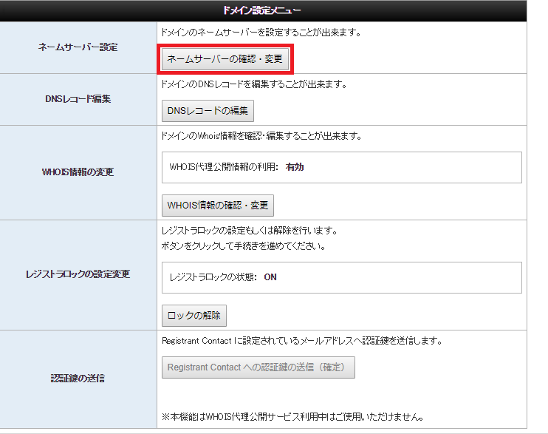Select the DNSレコード編集 row label
The image size is (548, 434).
78,99
